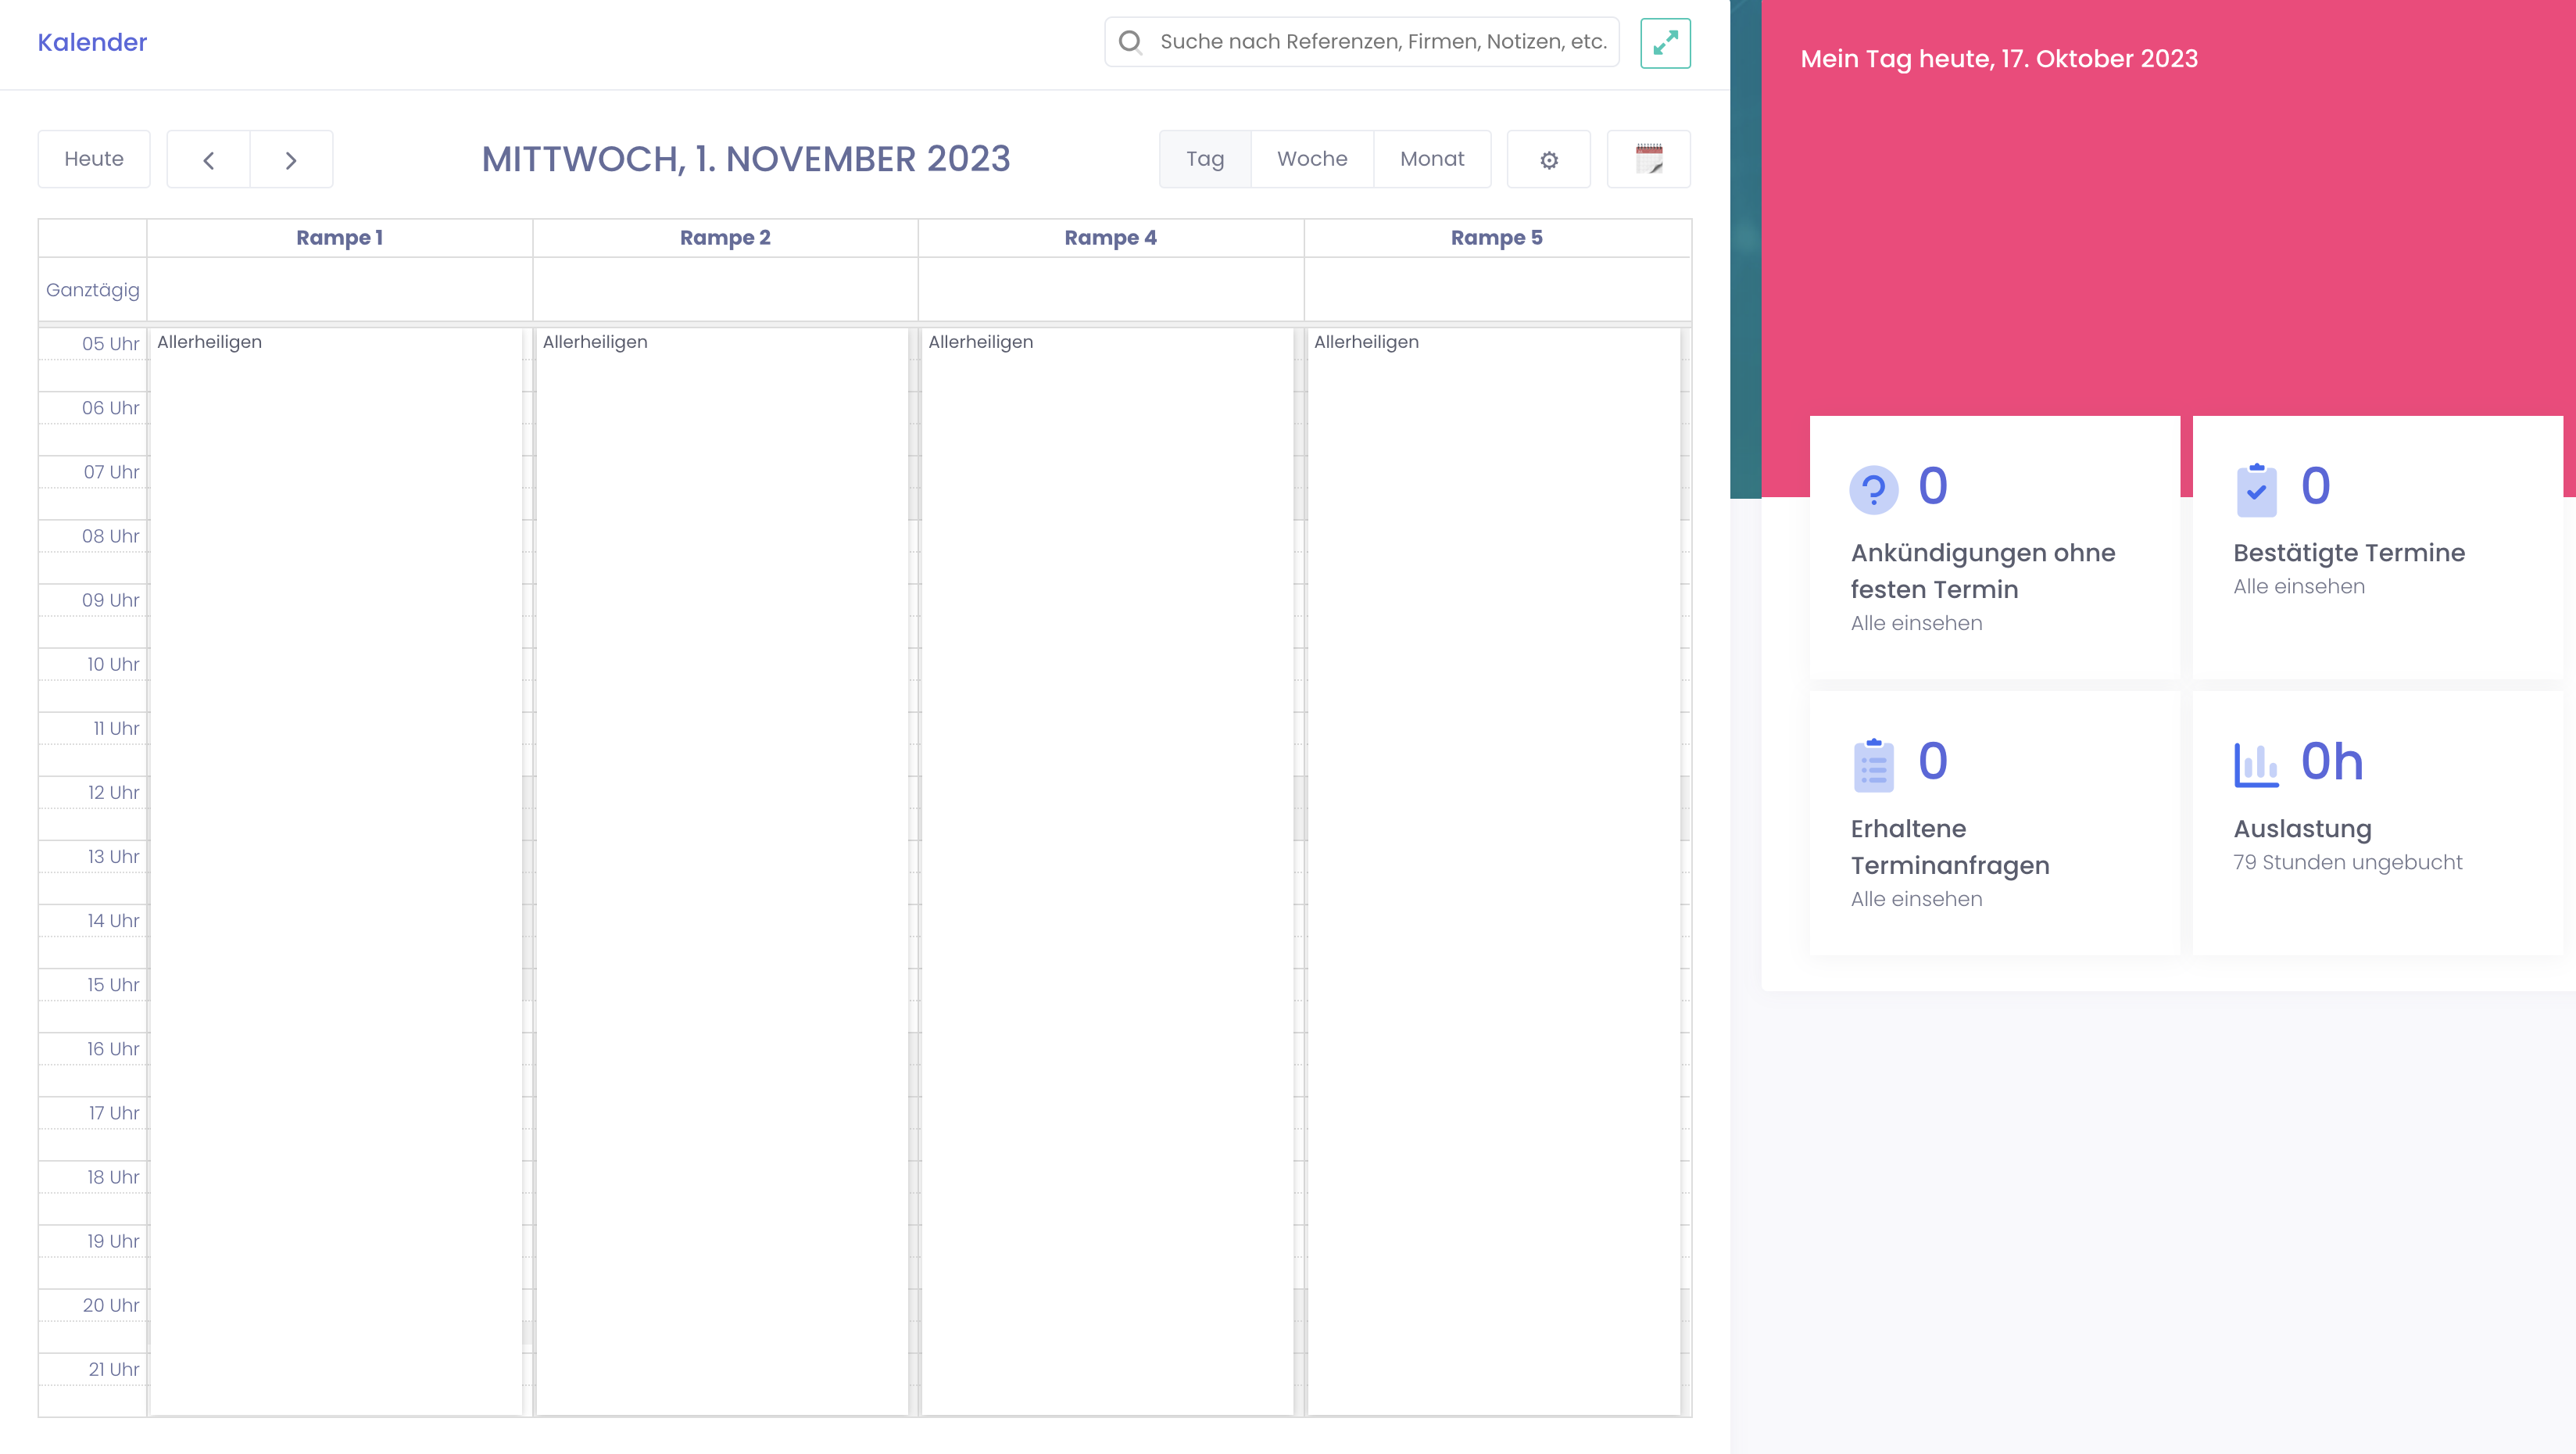
Task: Click the question mark Ankündigungen icon
Action: (1873, 489)
